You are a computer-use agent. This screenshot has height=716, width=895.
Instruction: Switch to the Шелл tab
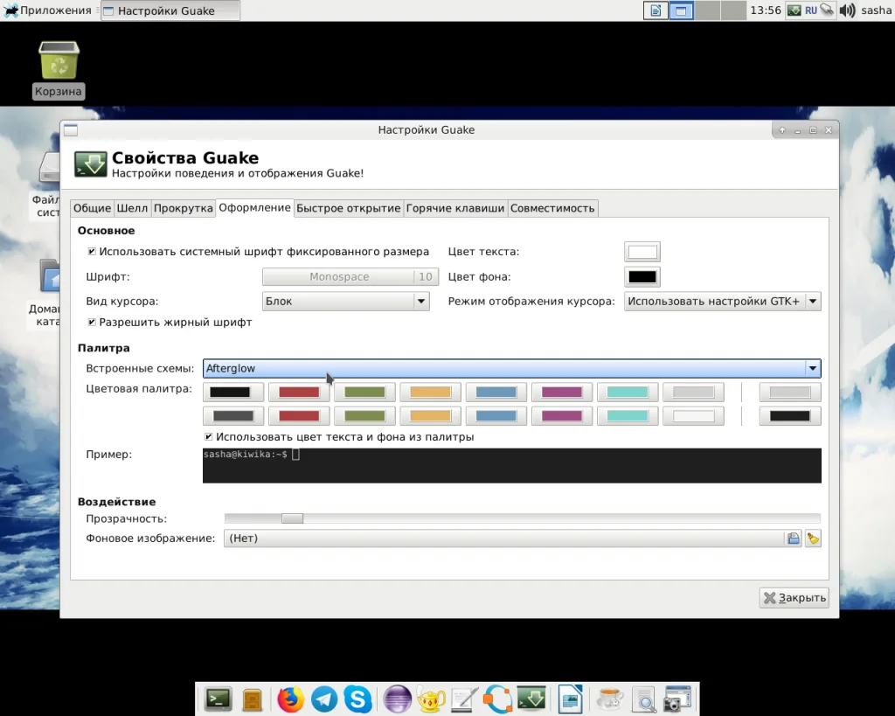tap(132, 208)
